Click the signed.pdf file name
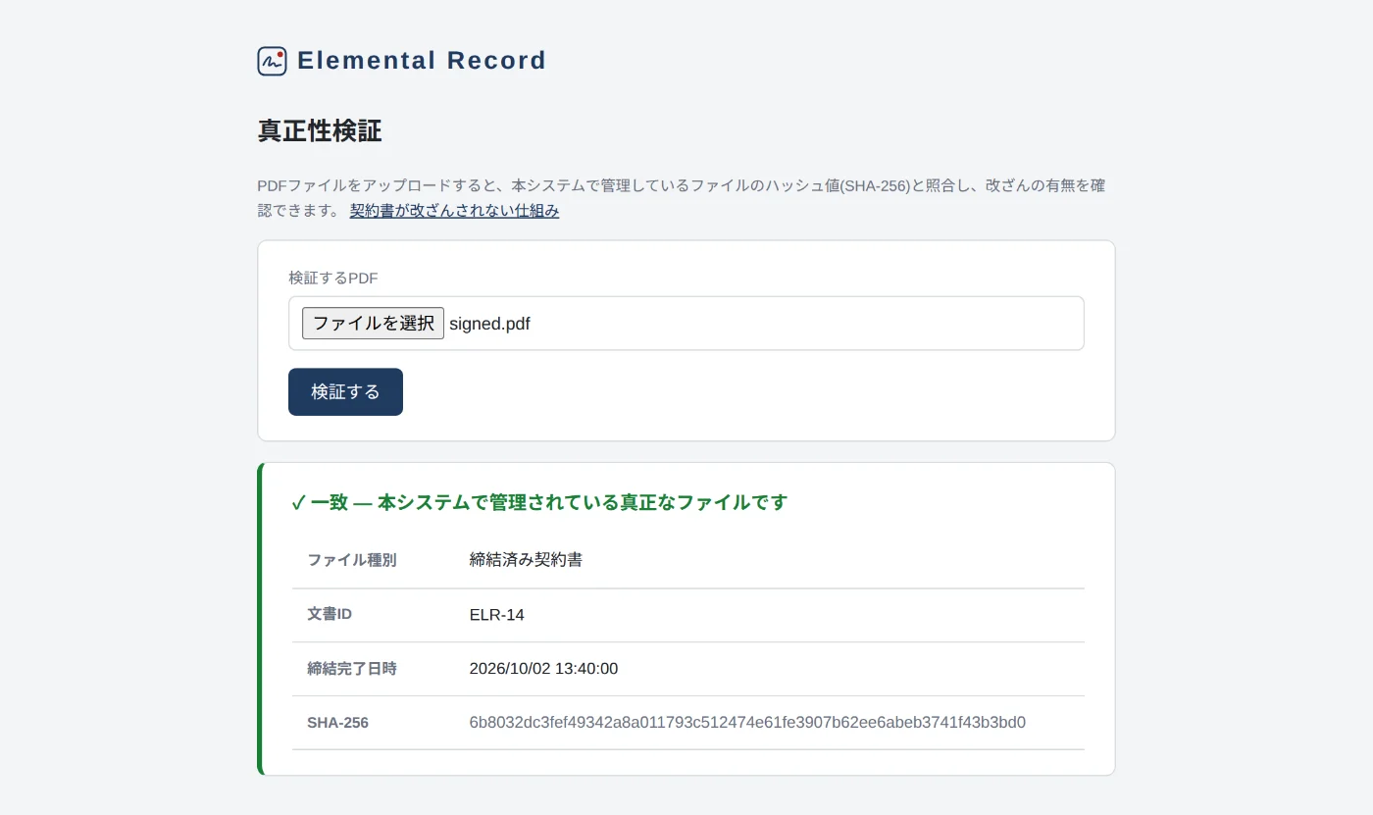1373x815 pixels. [489, 324]
